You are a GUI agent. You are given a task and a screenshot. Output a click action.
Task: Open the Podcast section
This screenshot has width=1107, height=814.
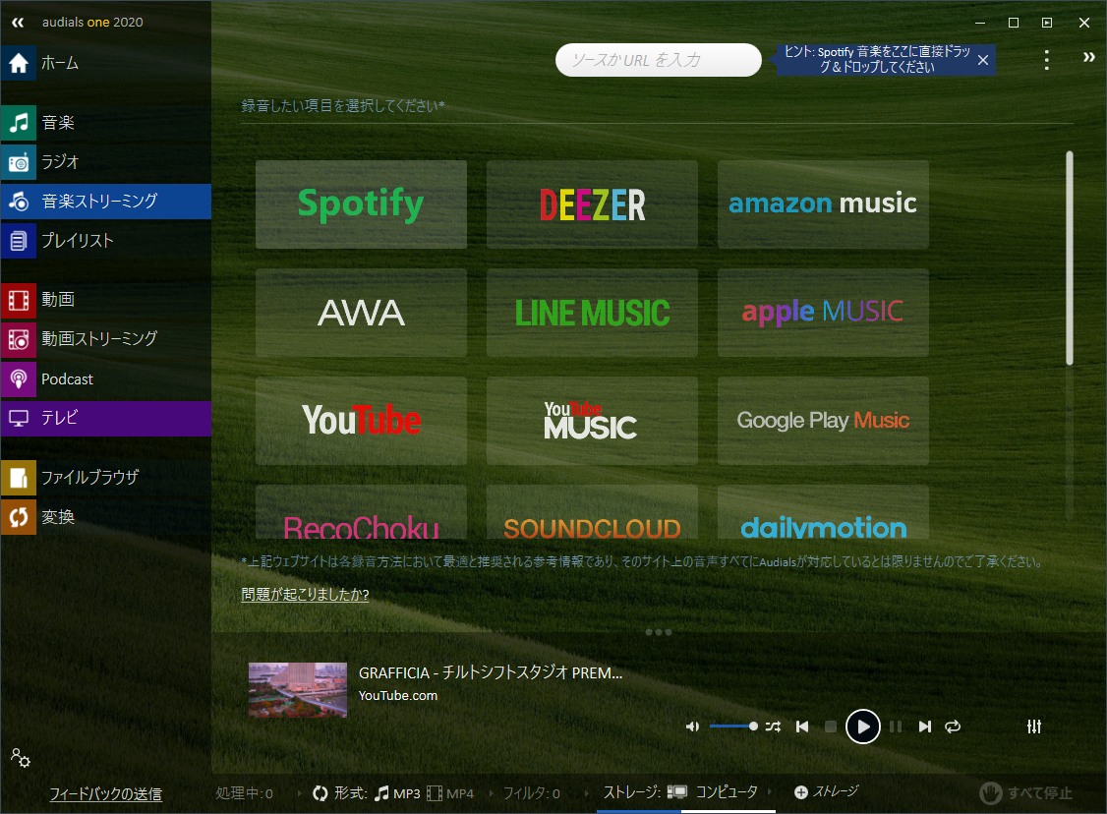click(x=106, y=379)
